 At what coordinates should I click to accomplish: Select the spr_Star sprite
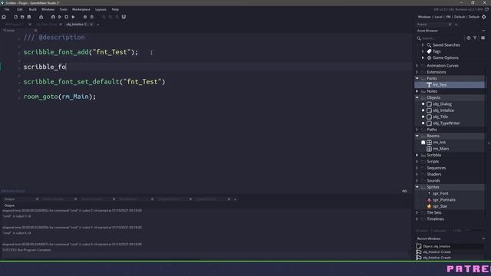(440, 206)
